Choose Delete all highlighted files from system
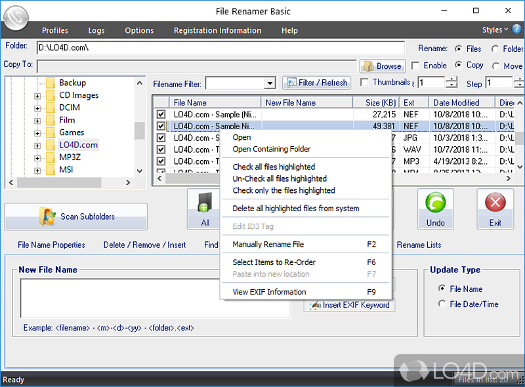 point(306,208)
